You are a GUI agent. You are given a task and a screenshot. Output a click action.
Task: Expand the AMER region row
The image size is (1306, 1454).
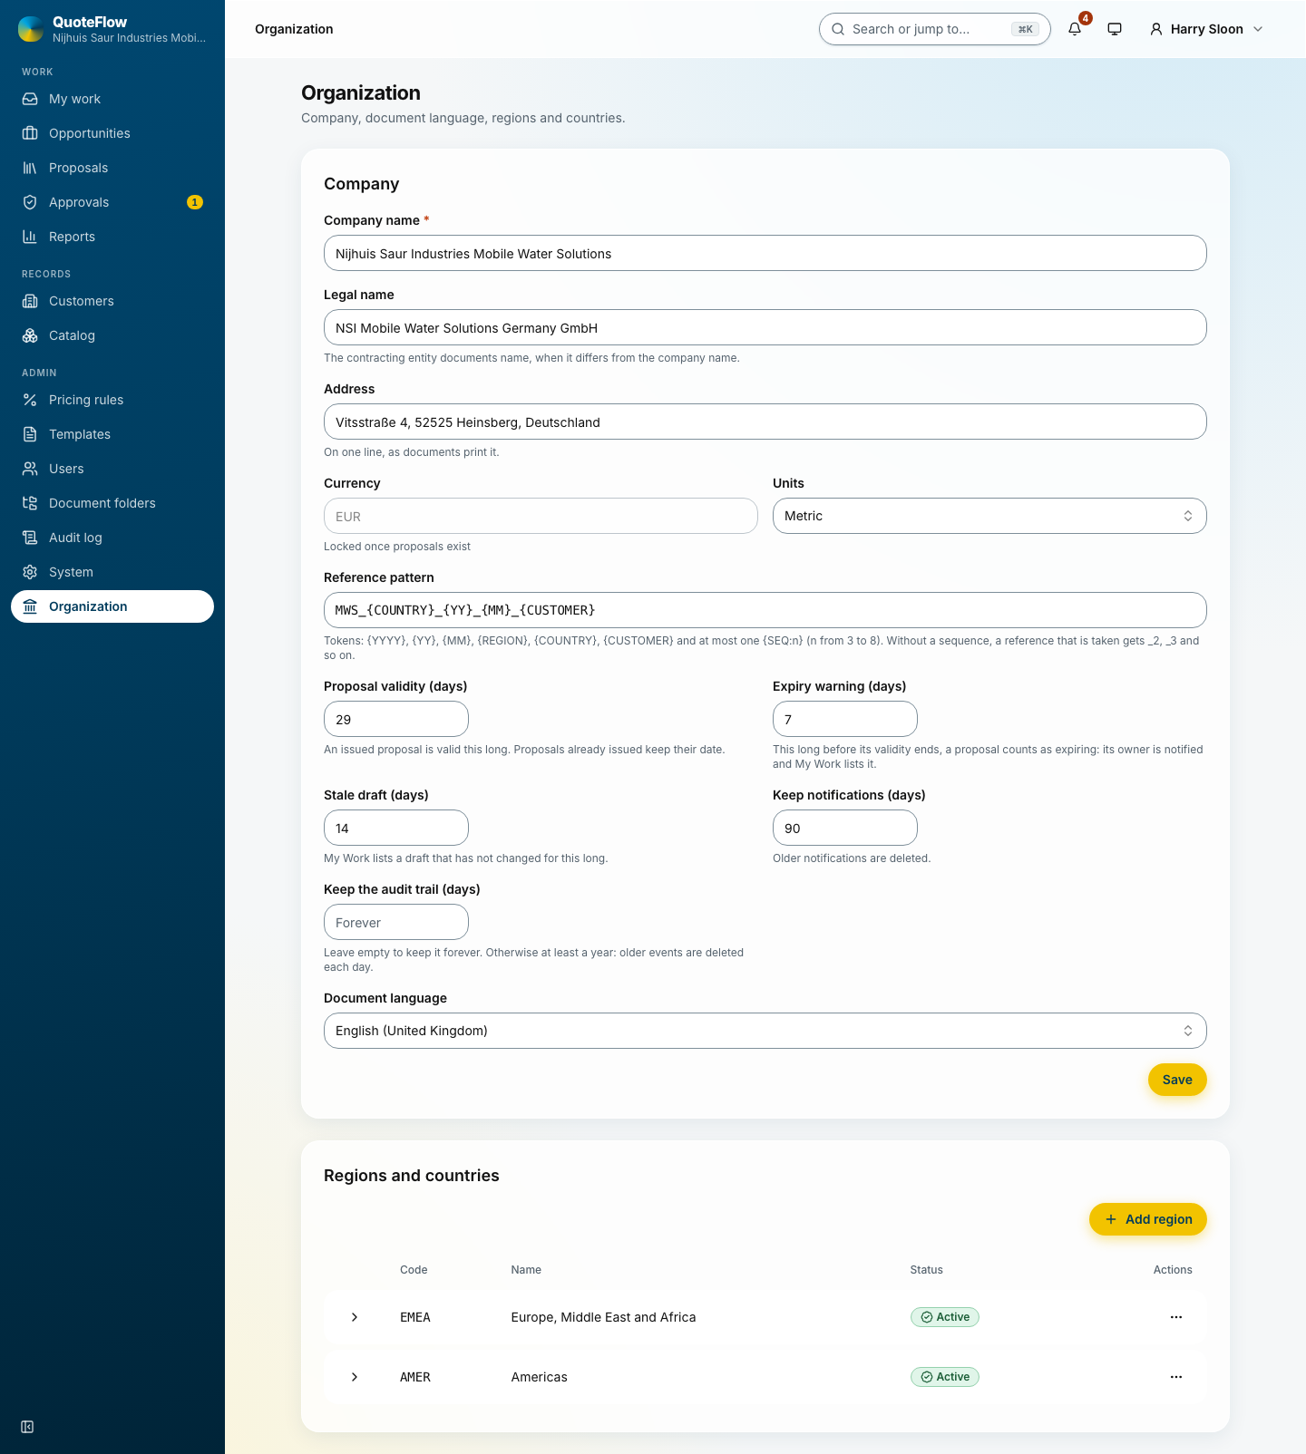pos(355,1377)
